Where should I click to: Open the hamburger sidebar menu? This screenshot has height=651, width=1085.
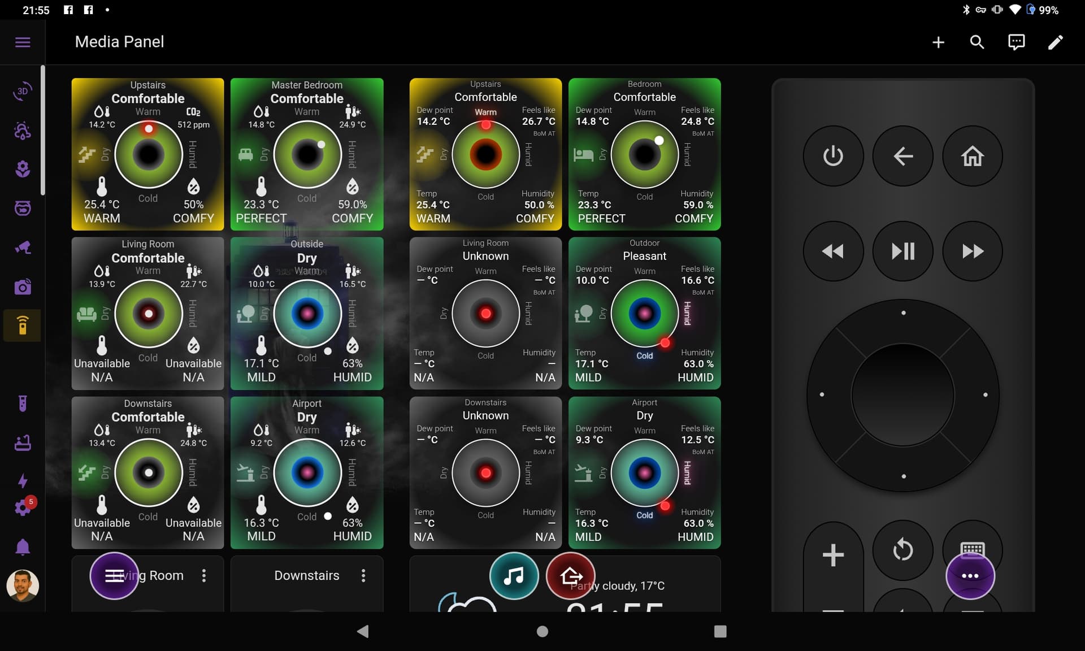coord(23,42)
